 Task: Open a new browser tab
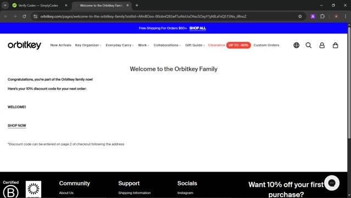(x=137, y=5)
